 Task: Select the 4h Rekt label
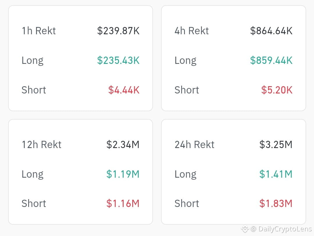tap(192, 31)
